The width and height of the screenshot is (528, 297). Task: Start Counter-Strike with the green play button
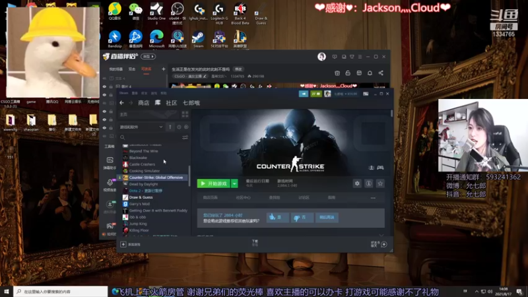click(213, 183)
